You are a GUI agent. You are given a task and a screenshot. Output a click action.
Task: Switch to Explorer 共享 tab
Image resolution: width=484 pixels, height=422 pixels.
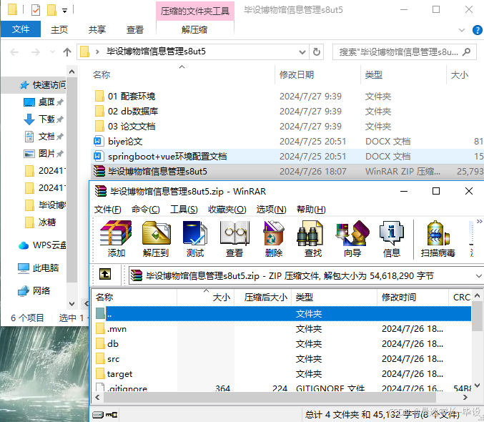tap(97, 29)
